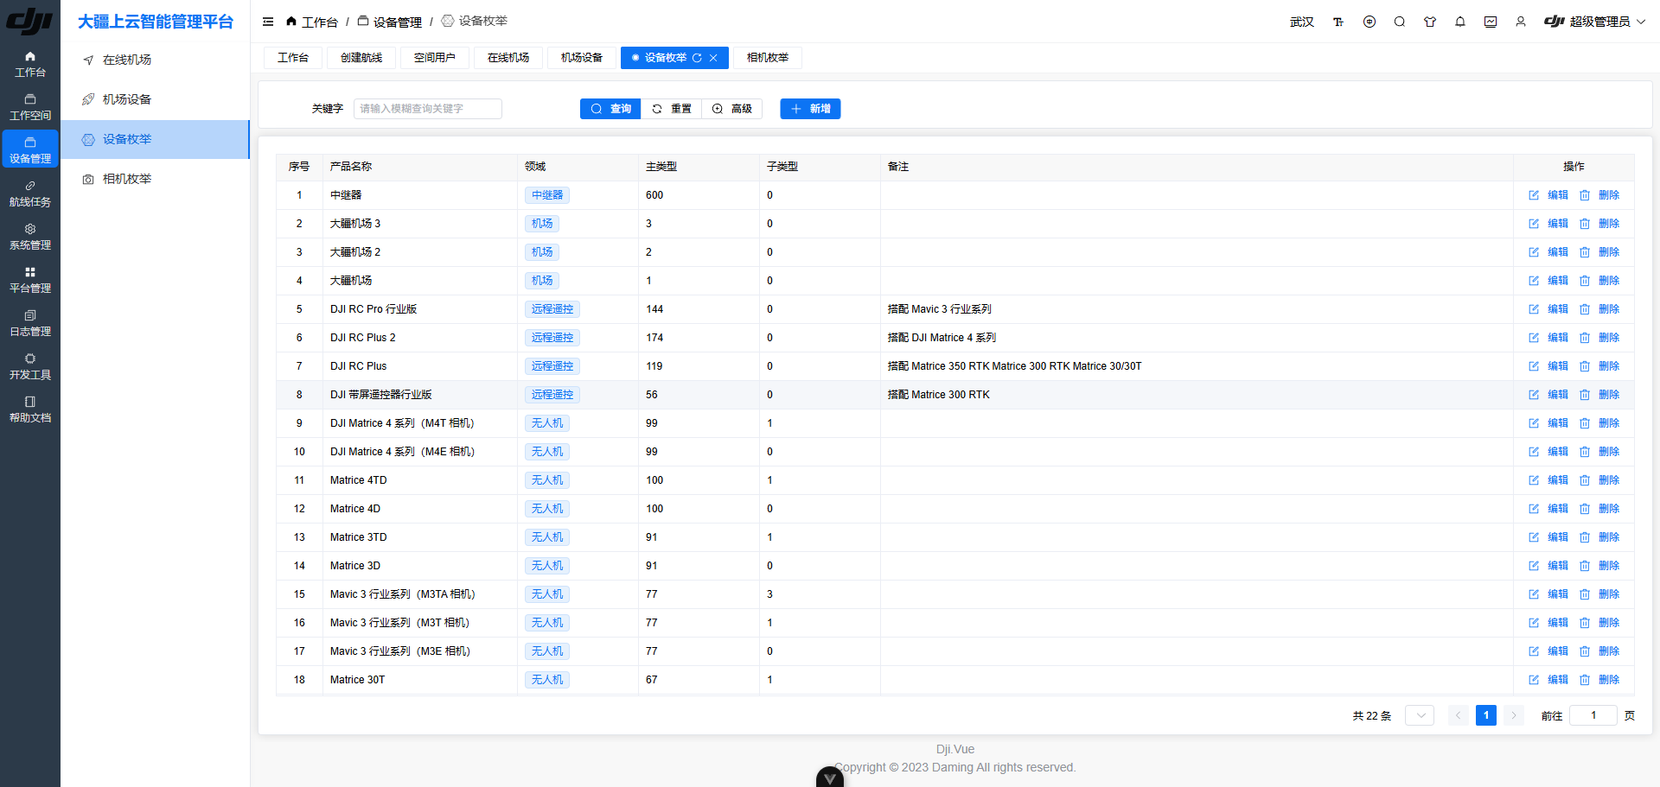Open 平台管理 in the left sidebar
The height and width of the screenshot is (787, 1660).
pos(30,280)
